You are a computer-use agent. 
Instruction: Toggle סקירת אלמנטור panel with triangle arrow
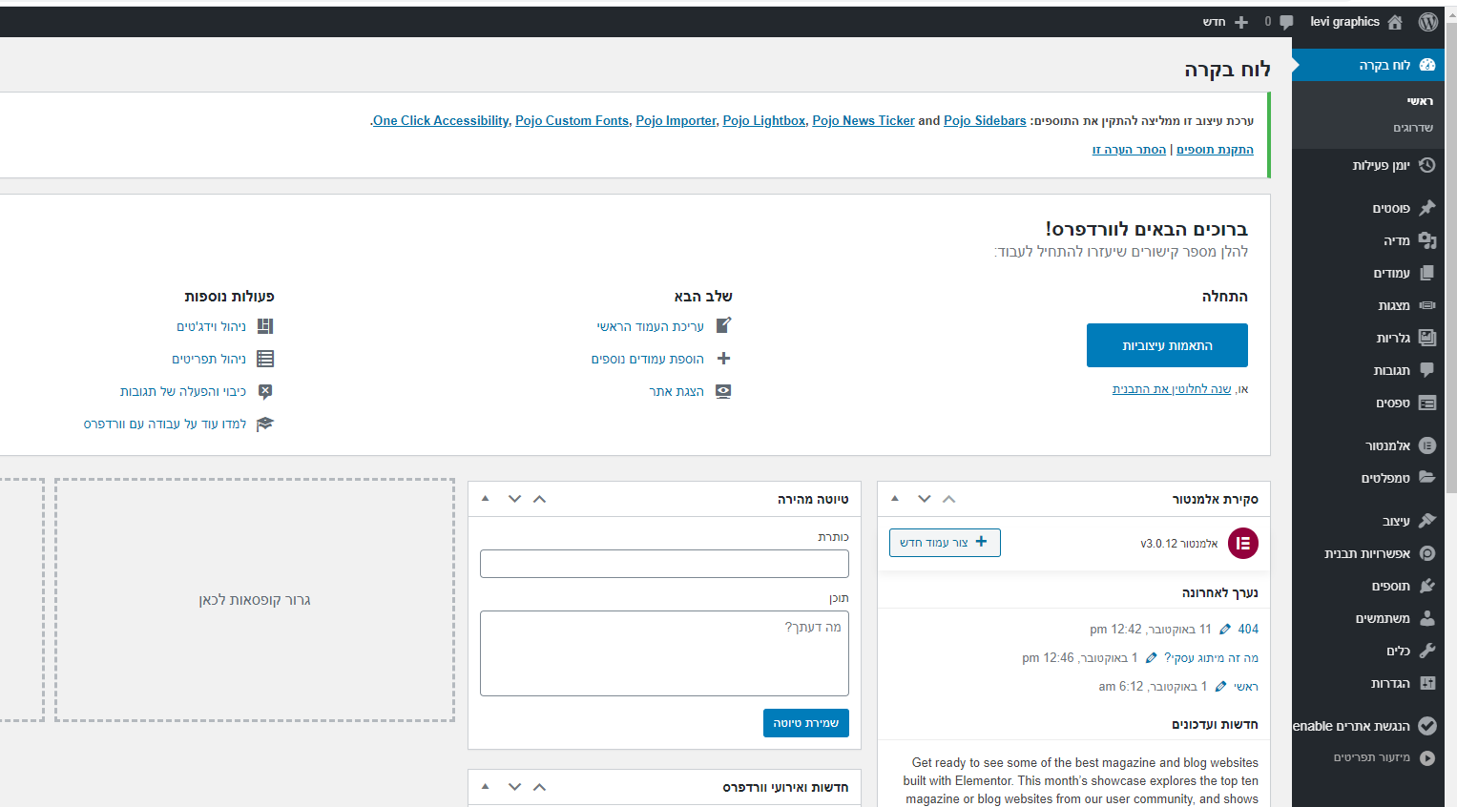click(x=895, y=498)
